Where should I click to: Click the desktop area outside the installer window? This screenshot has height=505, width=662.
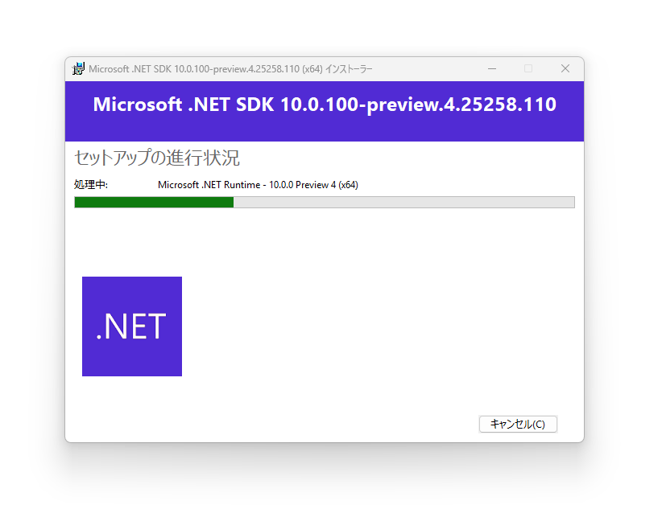tap(32, 482)
